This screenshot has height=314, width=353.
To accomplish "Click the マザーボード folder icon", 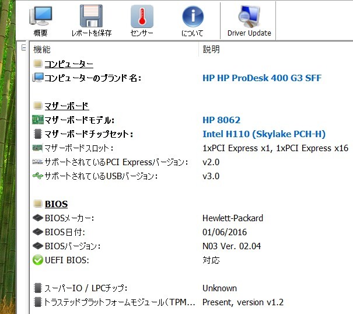I will click(x=37, y=106).
